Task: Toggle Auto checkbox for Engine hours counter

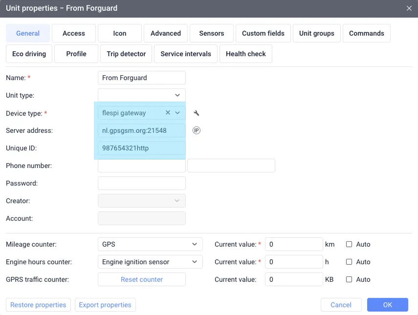Action: point(349,262)
